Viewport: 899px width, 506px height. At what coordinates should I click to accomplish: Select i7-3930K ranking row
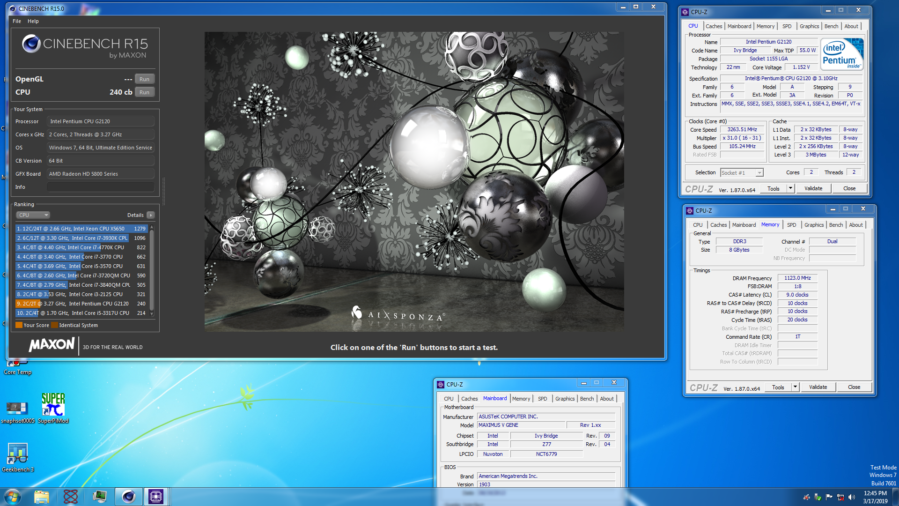coord(81,238)
